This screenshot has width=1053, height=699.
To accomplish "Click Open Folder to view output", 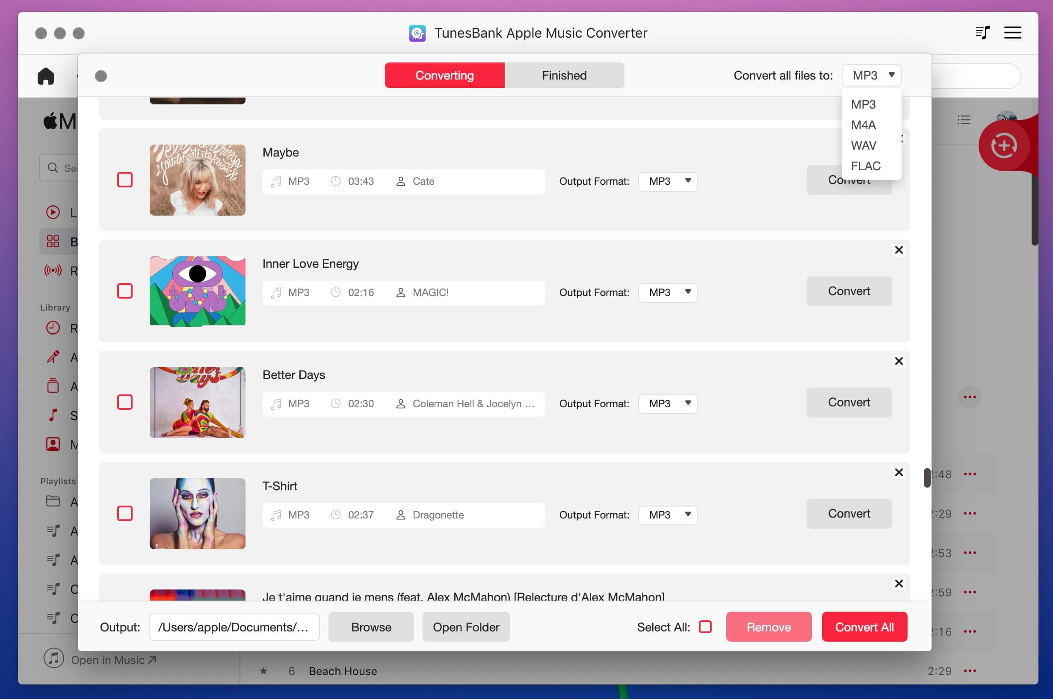I will (466, 626).
